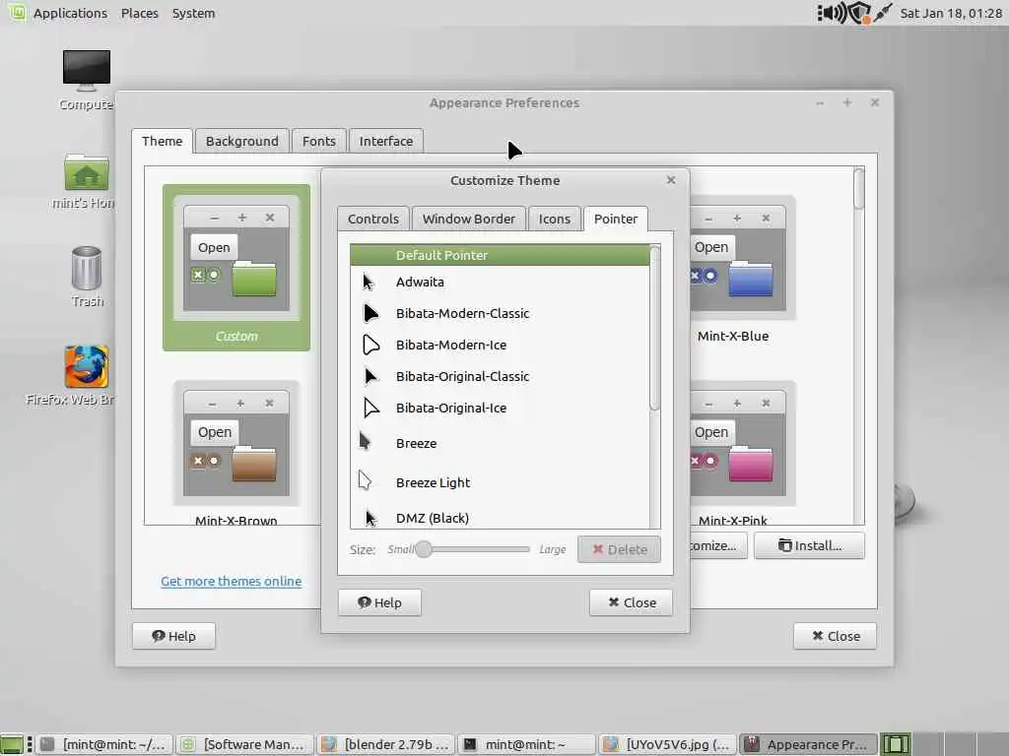Click the pointer Size slider handle
The height and width of the screenshot is (756, 1009).
pyautogui.click(x=424, y=549)
